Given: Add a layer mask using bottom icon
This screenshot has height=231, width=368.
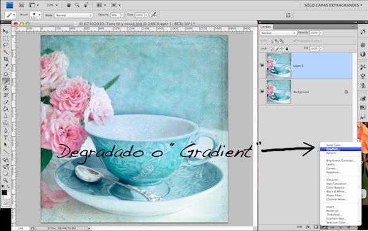Looking at the screenshot, I should pos(316,227).
